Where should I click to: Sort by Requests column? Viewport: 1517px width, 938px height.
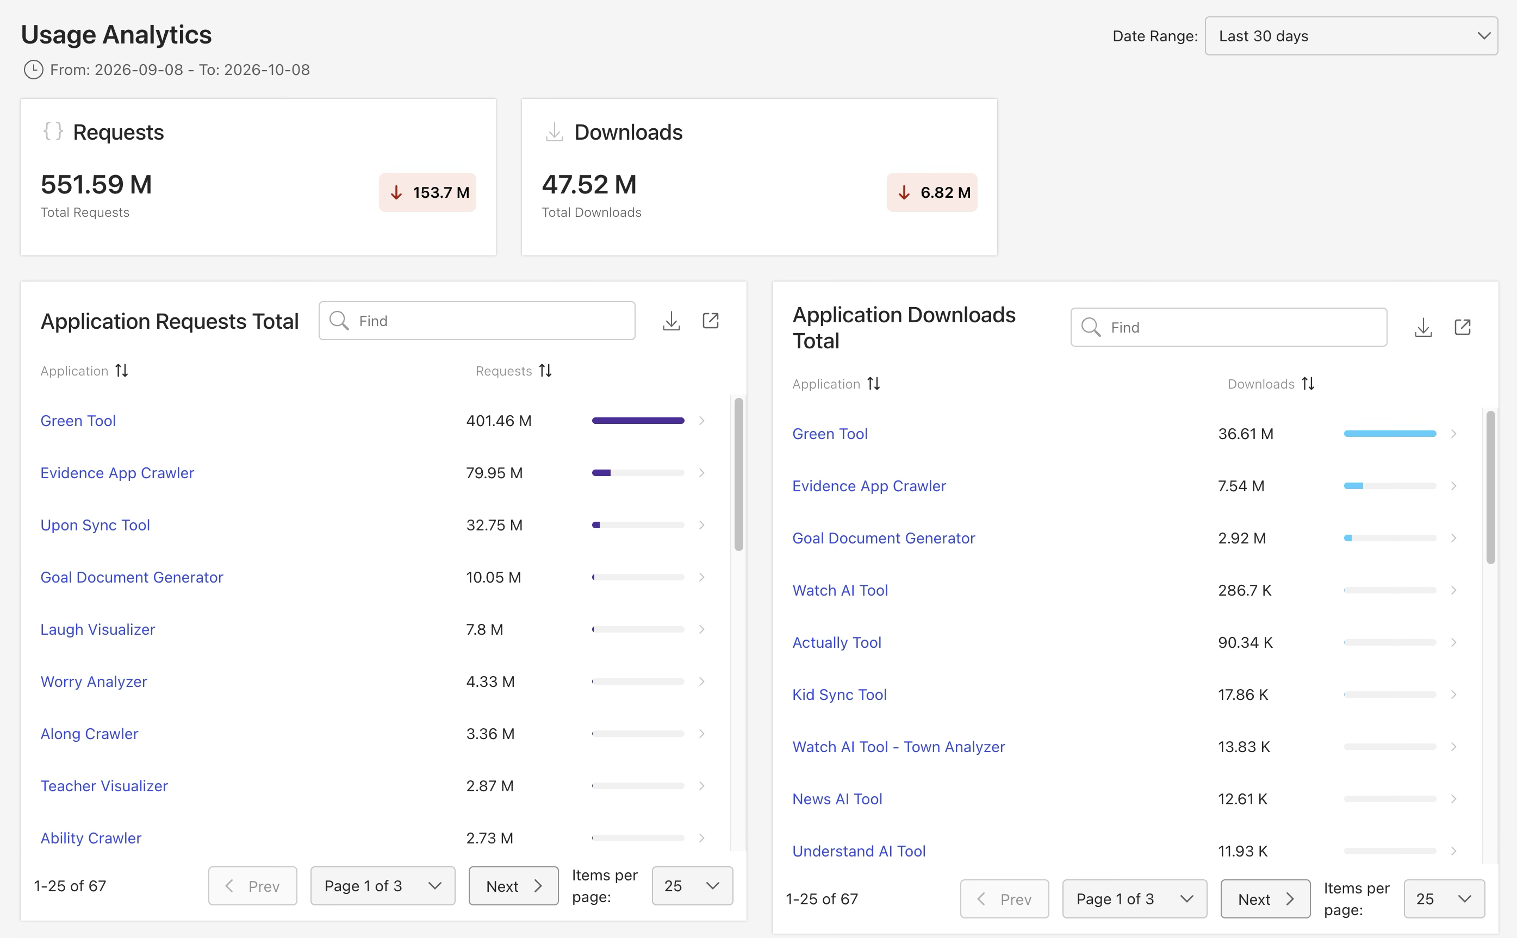click(545, 371)
